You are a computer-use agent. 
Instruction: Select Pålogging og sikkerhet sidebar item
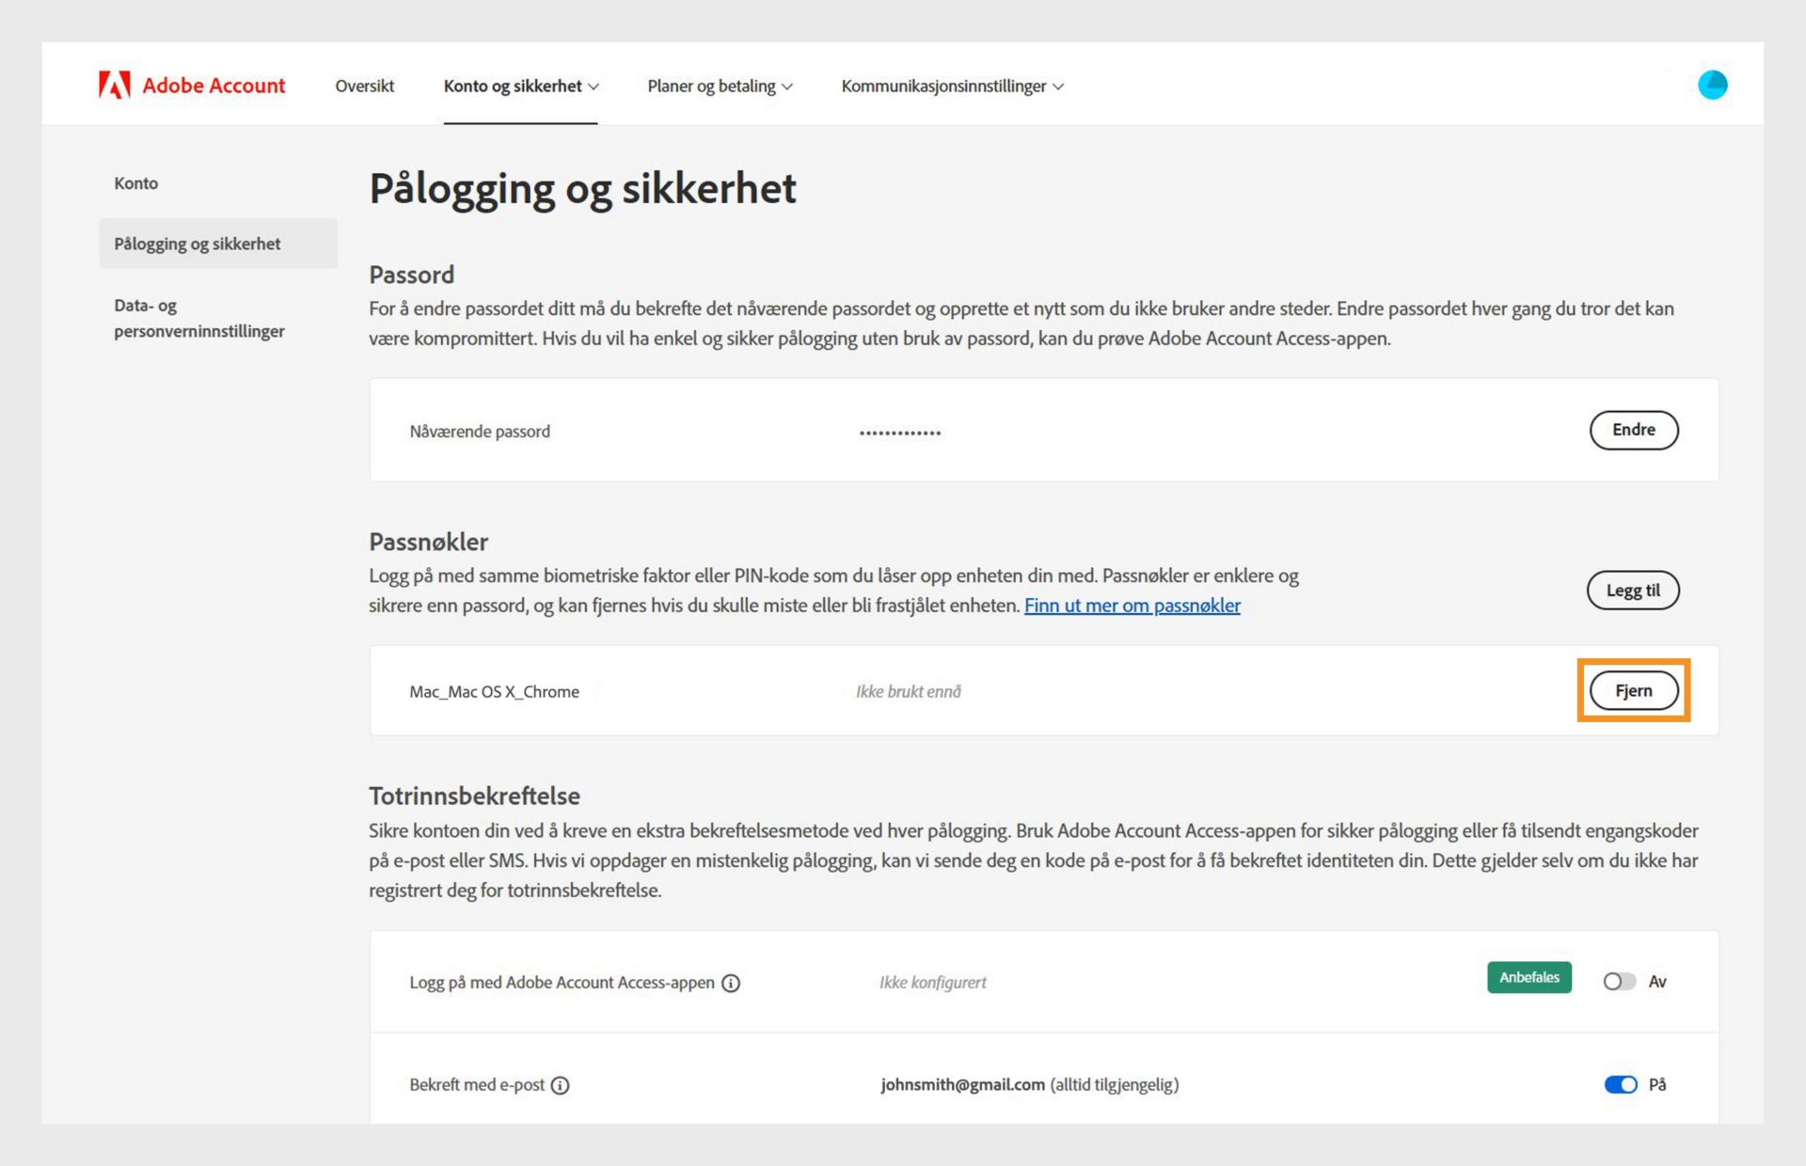198,244
